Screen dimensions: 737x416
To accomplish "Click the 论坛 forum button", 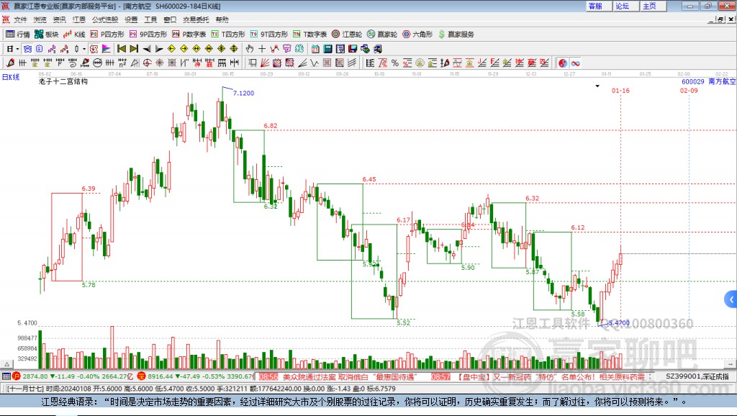I will tap(625, 6).
